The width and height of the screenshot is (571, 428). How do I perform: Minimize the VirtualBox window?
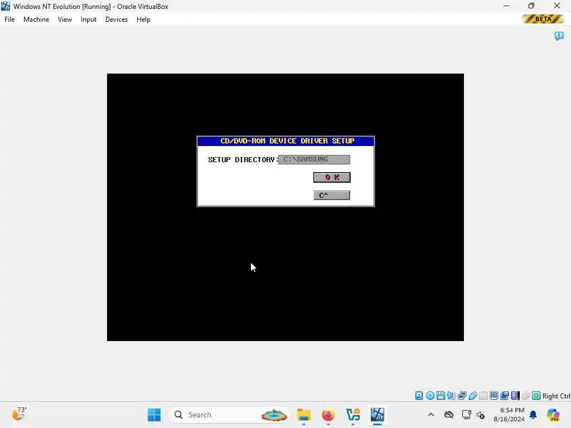tap(506, 6)
